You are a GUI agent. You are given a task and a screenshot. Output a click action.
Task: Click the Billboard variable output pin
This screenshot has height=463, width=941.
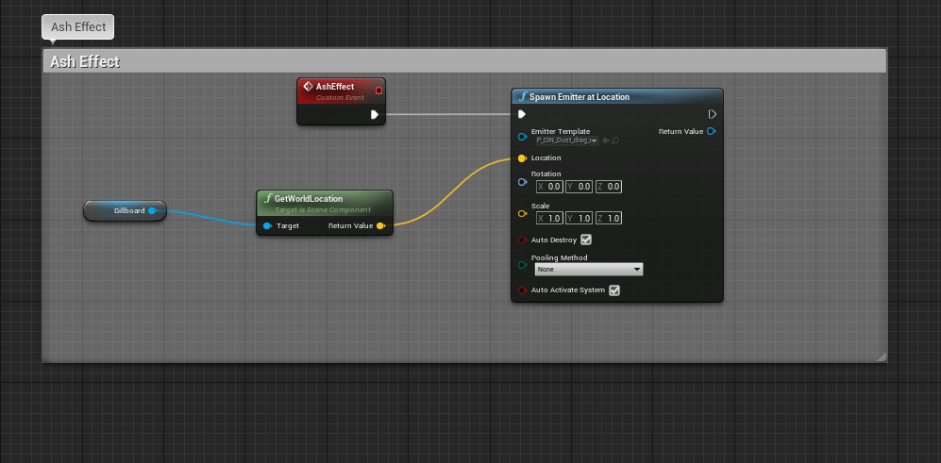(x=152, y=210)
